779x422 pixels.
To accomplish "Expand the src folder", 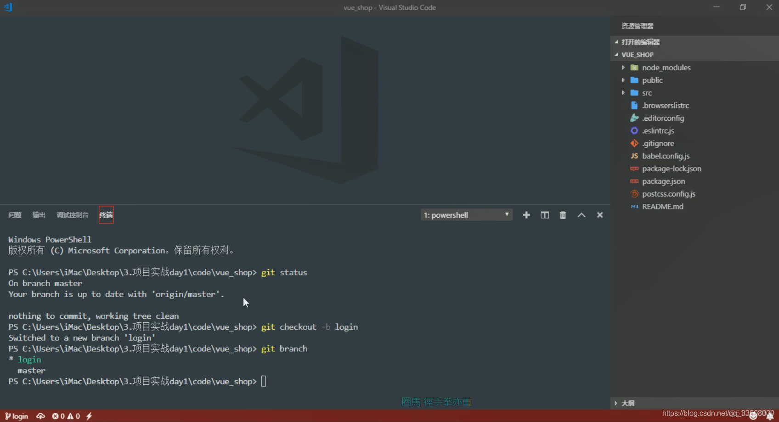I will tap(623, 93).
